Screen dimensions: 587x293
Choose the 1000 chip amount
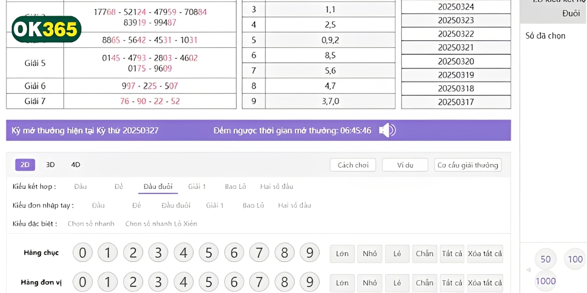545,281
